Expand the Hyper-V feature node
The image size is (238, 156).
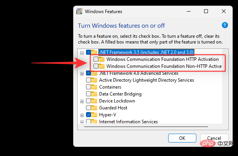pos(82,115)
